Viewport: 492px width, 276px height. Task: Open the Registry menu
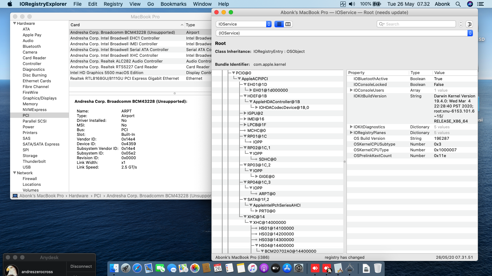pyautogui.click(x=113, y=4)
